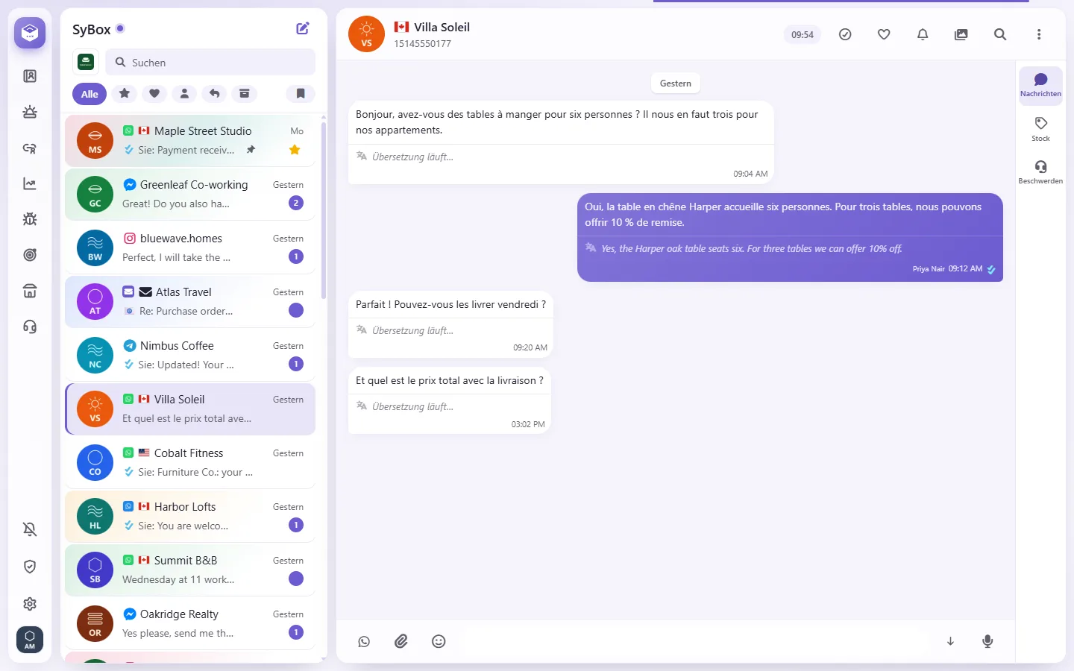Image resolution: width=1074 pixels, height=671 pixels.
Task: Record a voice message with the microphone
Action: [x=987, y=641]
